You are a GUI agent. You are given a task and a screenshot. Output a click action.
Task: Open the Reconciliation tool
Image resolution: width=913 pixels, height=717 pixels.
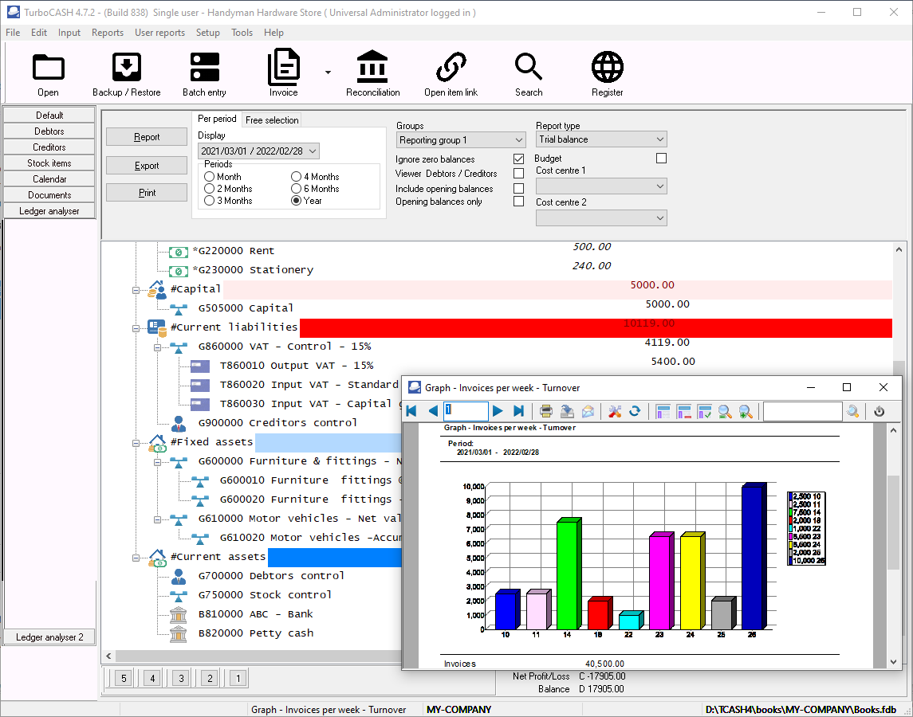tap(372, 74)
